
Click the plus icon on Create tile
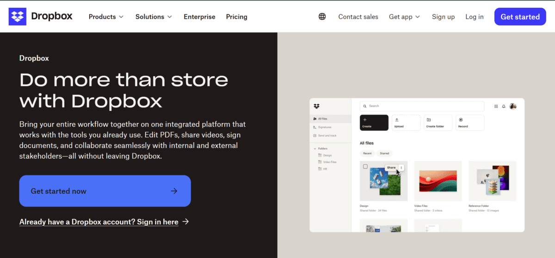point(365,120)
